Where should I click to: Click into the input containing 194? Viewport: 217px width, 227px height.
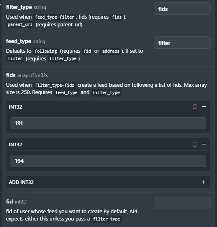pos(108,161)
